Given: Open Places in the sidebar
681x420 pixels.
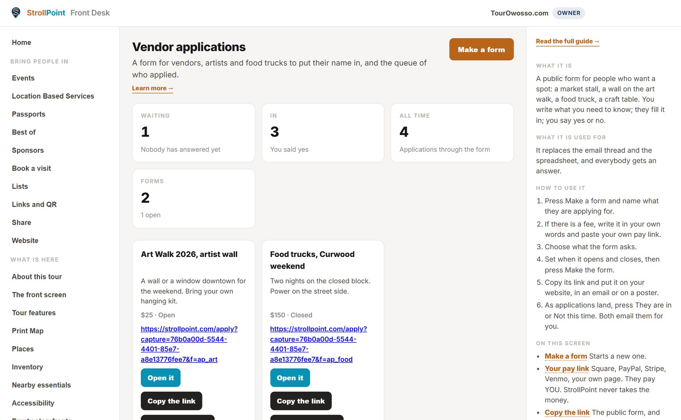Looking at the screenshot, I should (23, 349).
